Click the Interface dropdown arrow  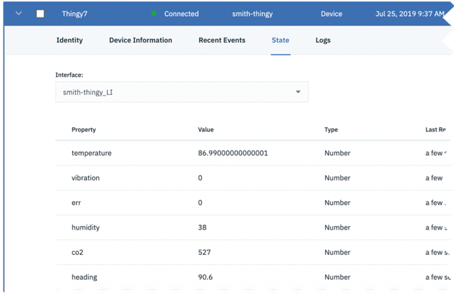click(298, 92)
